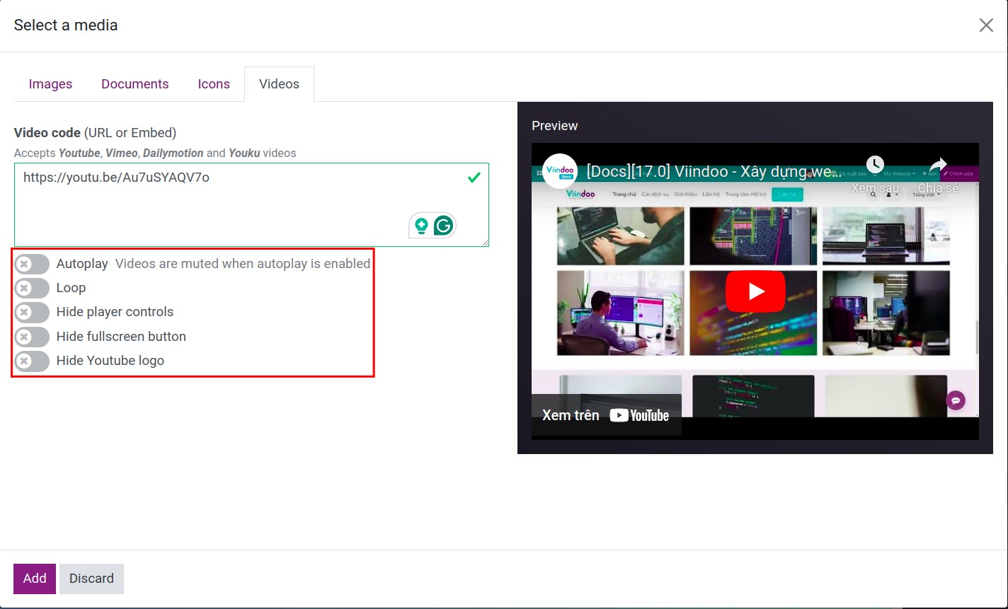Screen dimensions: 1008x609
Task: Click the Watch Later clock icon on the preview
Action: [875, 164]
